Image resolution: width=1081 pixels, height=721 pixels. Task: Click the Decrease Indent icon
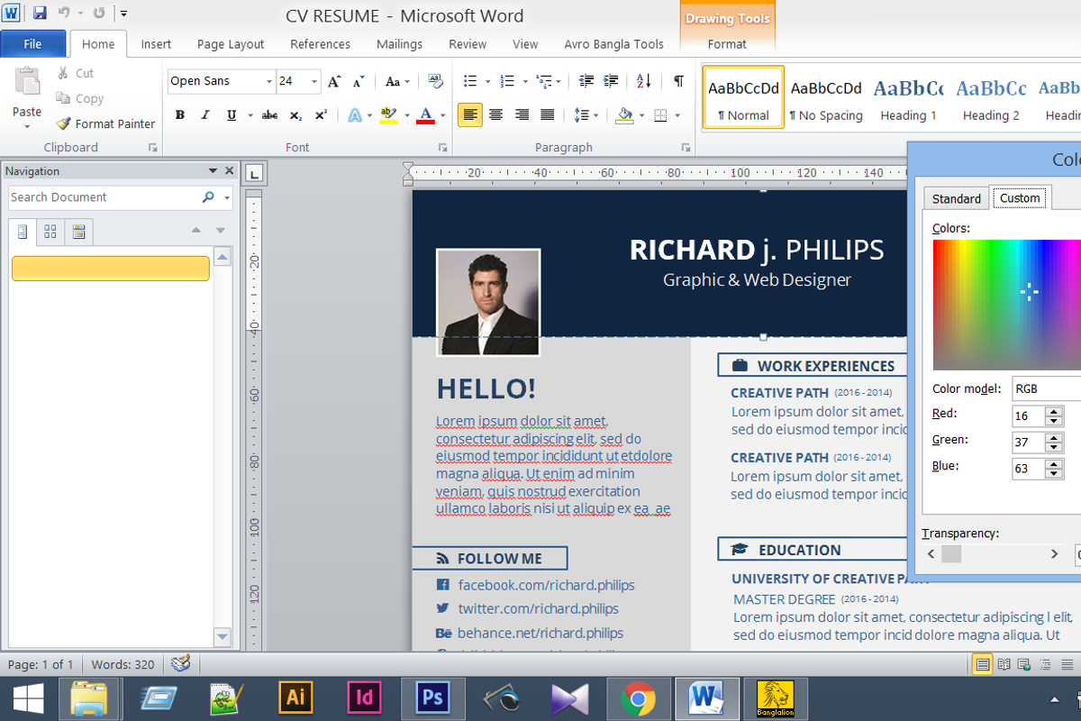[x=586, y=81]
